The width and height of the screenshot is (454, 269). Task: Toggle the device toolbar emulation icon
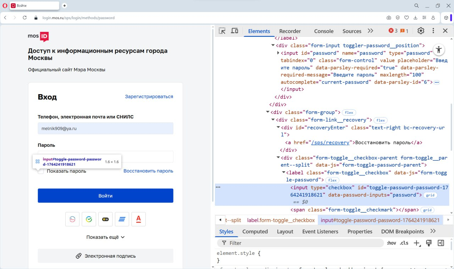point(234,31)
